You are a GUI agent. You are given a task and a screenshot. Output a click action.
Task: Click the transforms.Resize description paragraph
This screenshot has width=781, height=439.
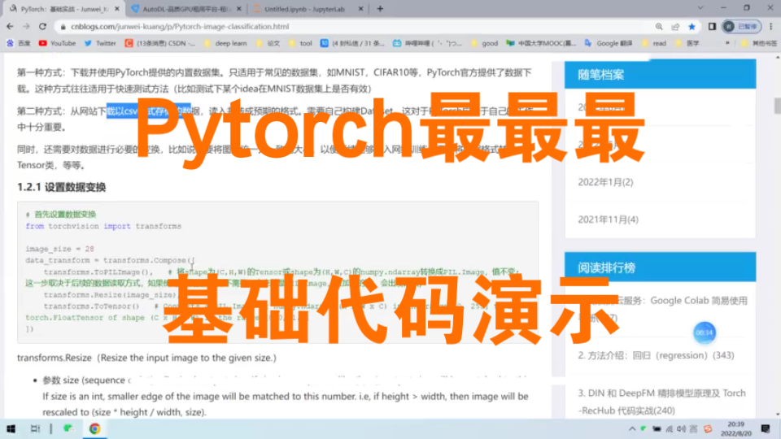(146, 358)
